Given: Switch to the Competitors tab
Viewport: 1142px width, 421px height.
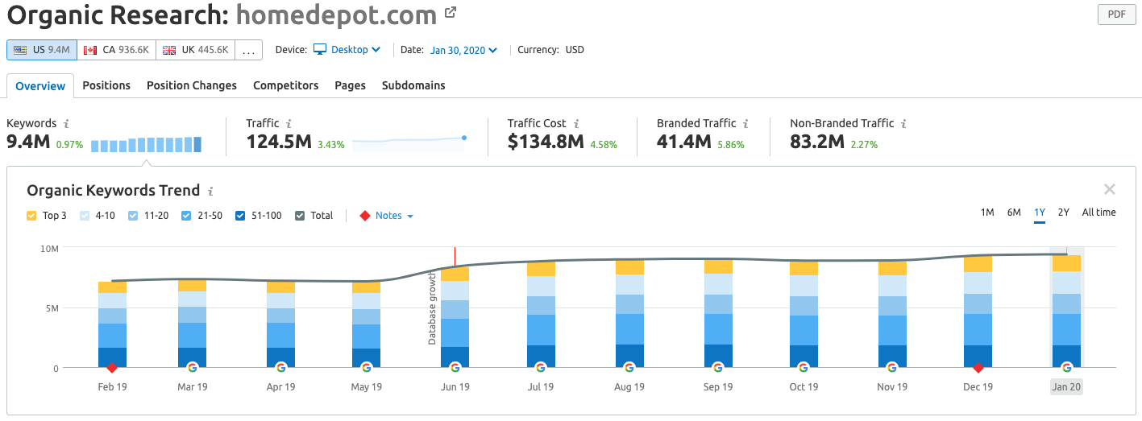Looking at the screenshot, I should click(286, 85).
